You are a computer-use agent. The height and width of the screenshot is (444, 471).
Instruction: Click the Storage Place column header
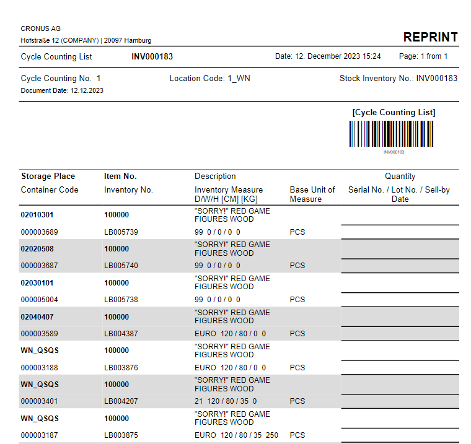click(x=48, y=176)
